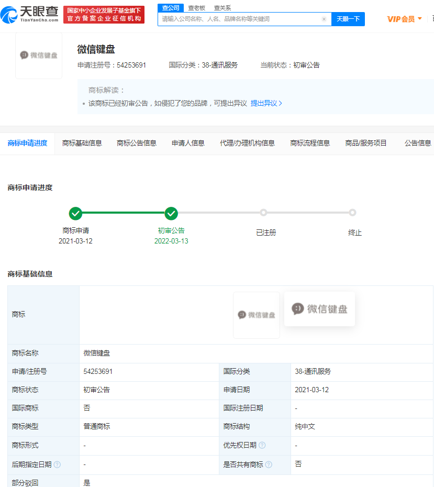Click the 商标申请进度 section heading
The height and width of the screenshot is (487, 434).
tap(30, 187)
